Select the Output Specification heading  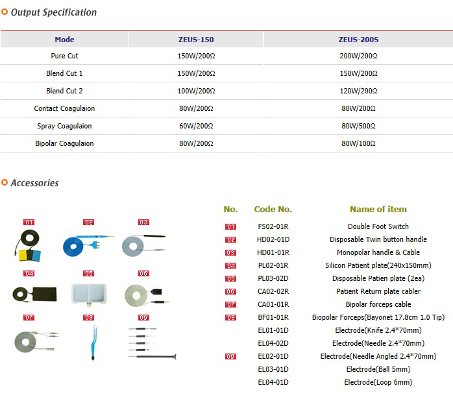(x=54, y=12)
